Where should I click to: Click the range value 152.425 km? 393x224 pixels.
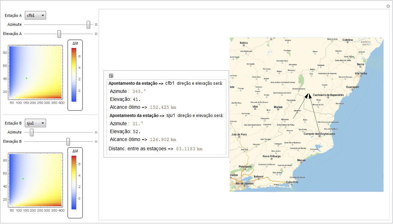[x=163, y=107]
